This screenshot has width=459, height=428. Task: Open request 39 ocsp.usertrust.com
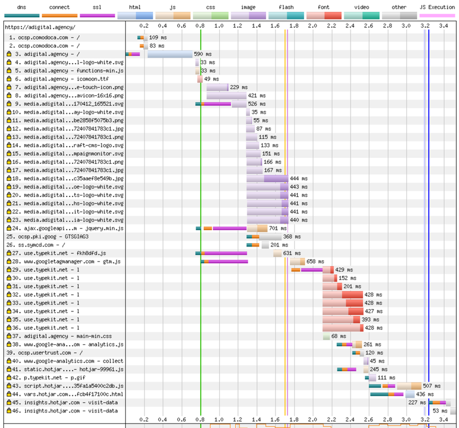coord(45,353)
